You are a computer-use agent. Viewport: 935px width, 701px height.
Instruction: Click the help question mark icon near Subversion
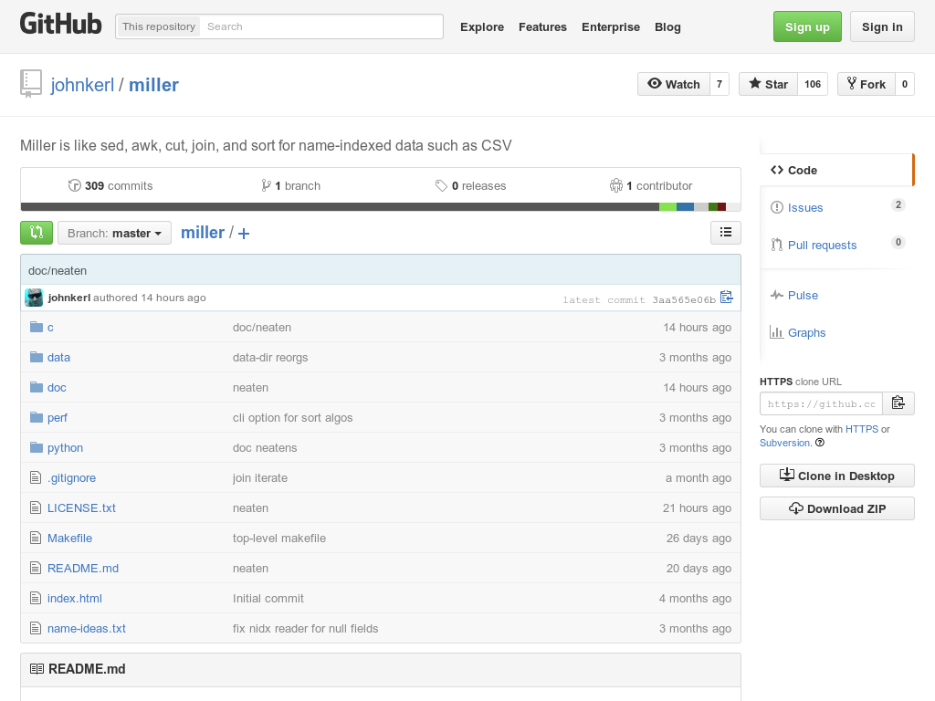820,443
